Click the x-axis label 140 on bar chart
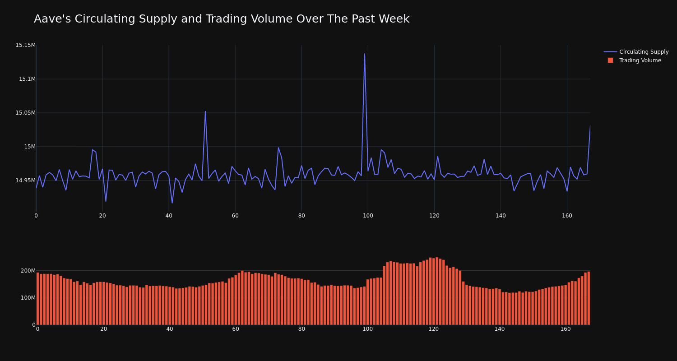This screenshot has height=361, width=677. (x=500, y=329)
